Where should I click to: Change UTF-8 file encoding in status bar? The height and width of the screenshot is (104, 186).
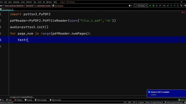pos(135,102)
